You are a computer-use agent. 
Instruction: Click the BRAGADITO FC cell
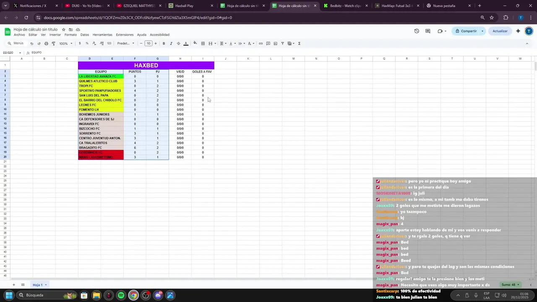101,148
